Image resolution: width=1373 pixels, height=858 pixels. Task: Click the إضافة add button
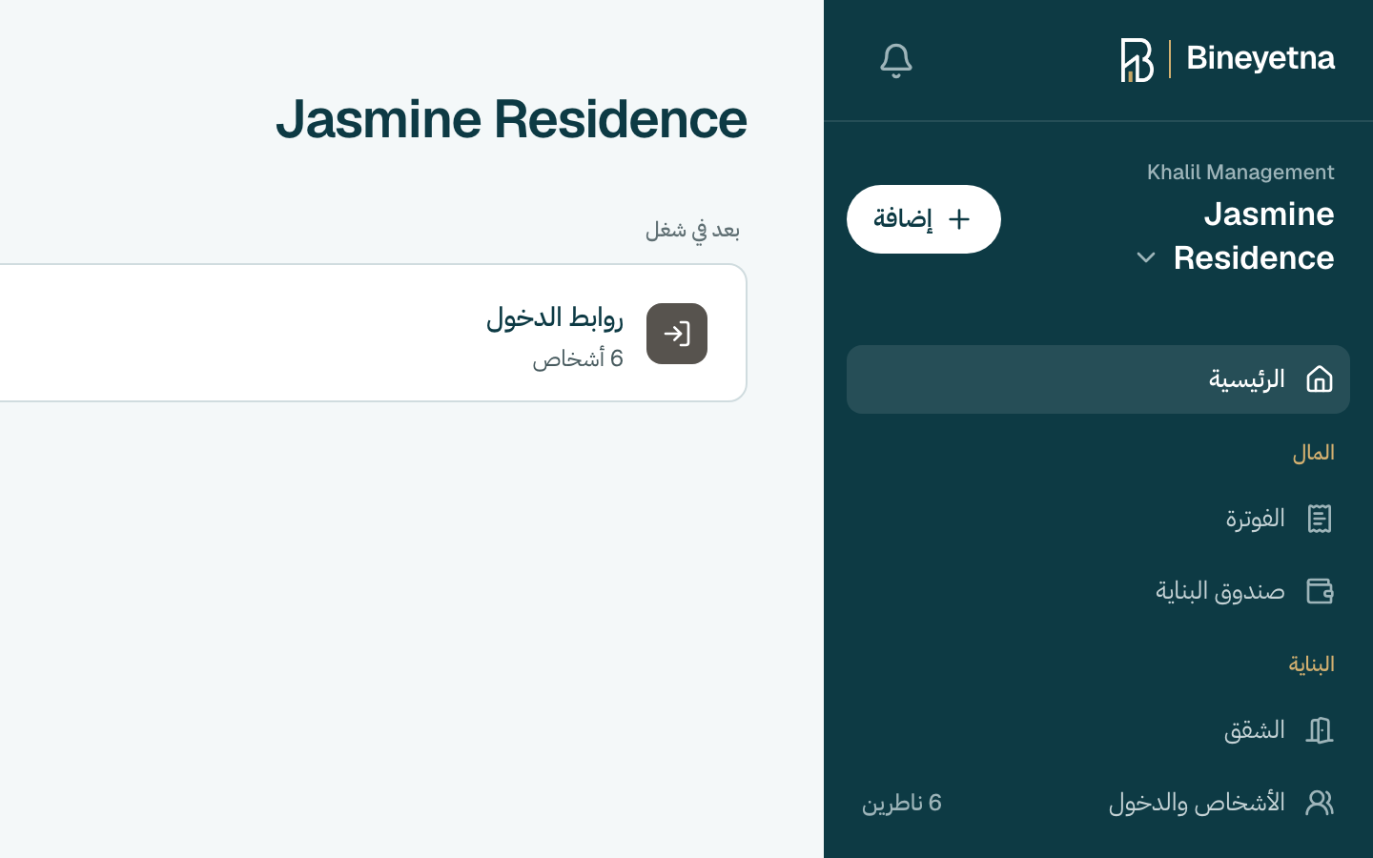pos(924,219)
